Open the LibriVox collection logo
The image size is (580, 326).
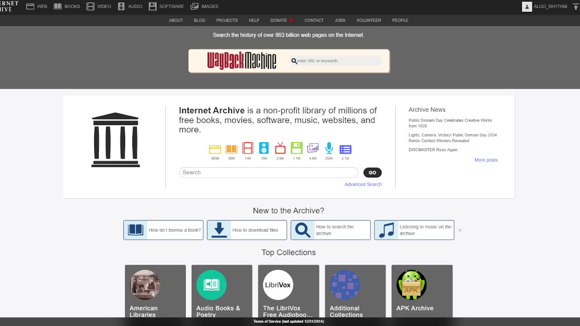tap(278, 285)
